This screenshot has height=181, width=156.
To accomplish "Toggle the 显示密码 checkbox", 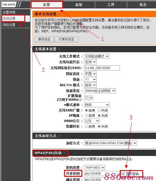I will pos(123,174).
